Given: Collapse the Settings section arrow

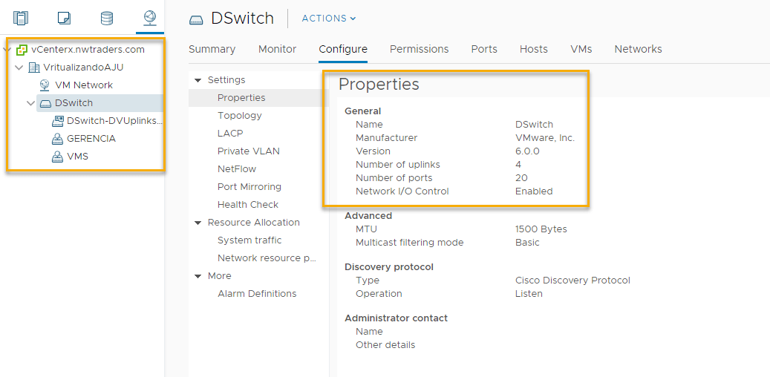Looking at the screenshot, I should 198,80.
